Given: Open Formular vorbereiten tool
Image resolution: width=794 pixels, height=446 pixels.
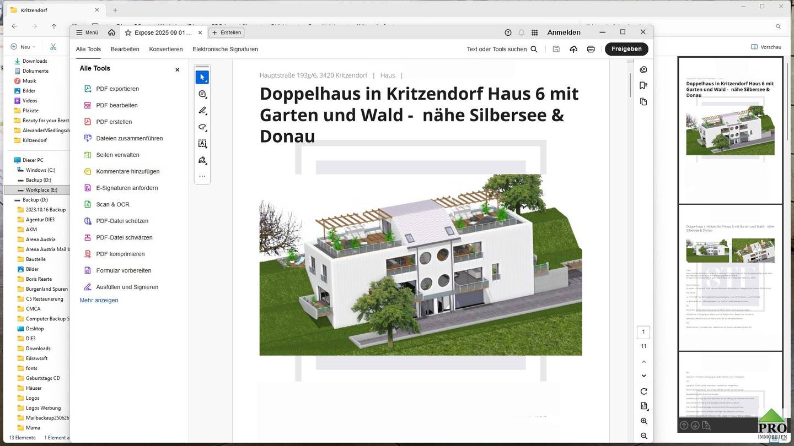Looking at the screenshot, I should [124, 270].
